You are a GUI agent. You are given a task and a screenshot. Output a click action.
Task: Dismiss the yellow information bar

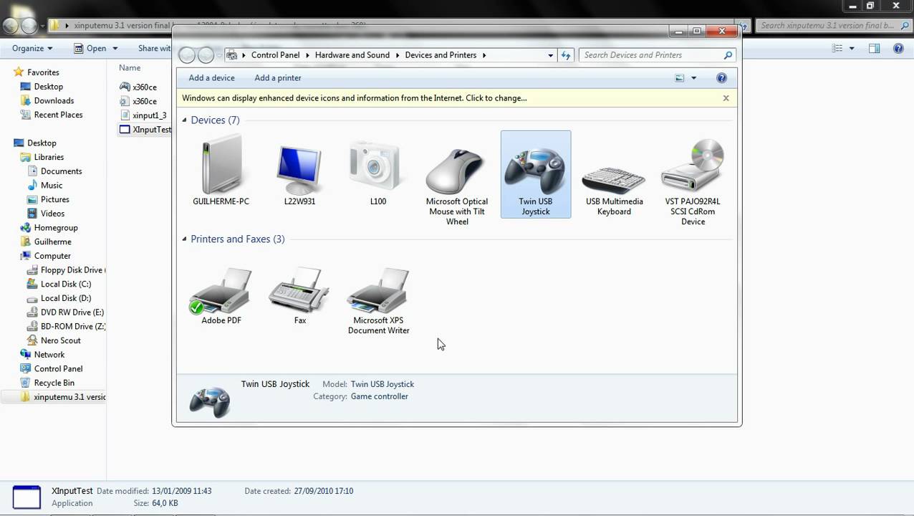click(726, 98)
